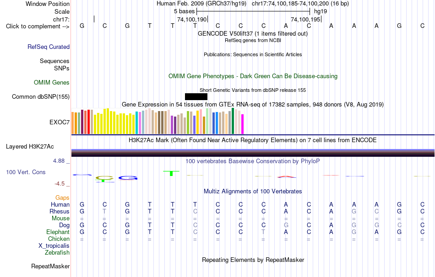Click the Dog species label
Screen dimensions: 435x277
pos(65,225)
